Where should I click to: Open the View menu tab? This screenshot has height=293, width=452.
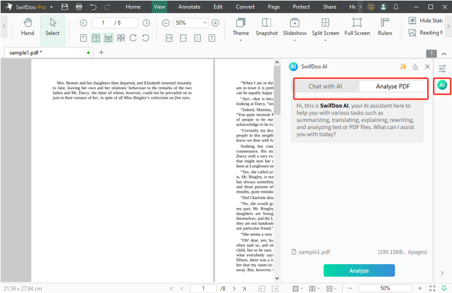pos(160,7)
